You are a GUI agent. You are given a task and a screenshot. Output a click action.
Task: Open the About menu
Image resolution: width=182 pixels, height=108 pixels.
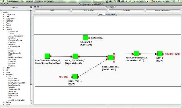[51, 1]
